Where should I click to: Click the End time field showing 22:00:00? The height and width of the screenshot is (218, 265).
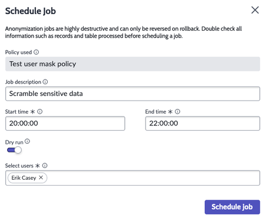[x=203, y=123]
